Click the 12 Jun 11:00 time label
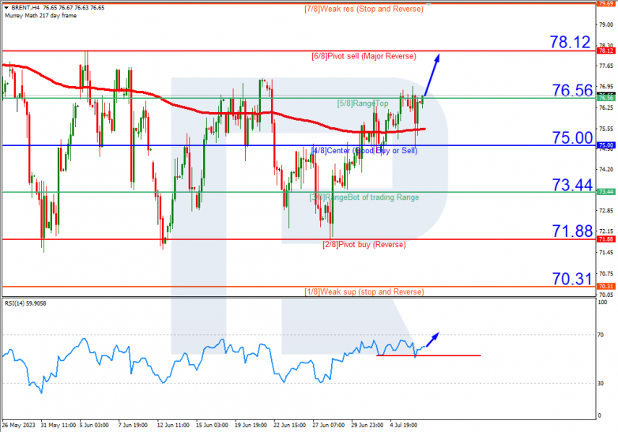The image size is (618, 432). (x=173, y=426)
